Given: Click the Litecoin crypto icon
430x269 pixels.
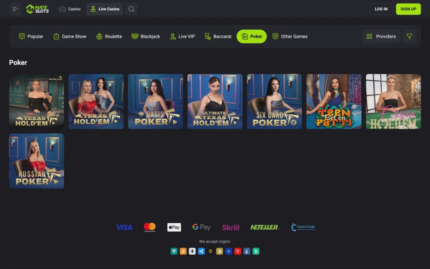Looking at the screenshot, I should pos(247,251).
